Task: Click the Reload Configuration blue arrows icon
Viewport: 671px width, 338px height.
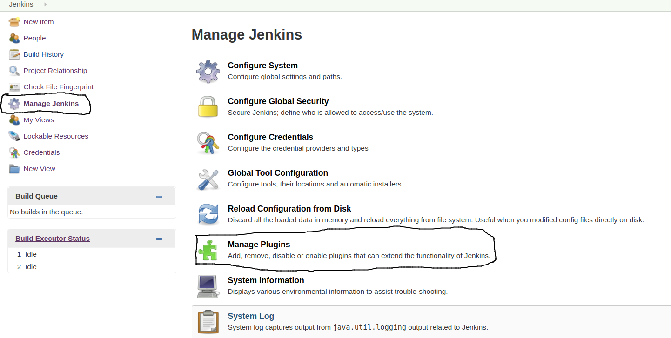Action: point(208,214)
